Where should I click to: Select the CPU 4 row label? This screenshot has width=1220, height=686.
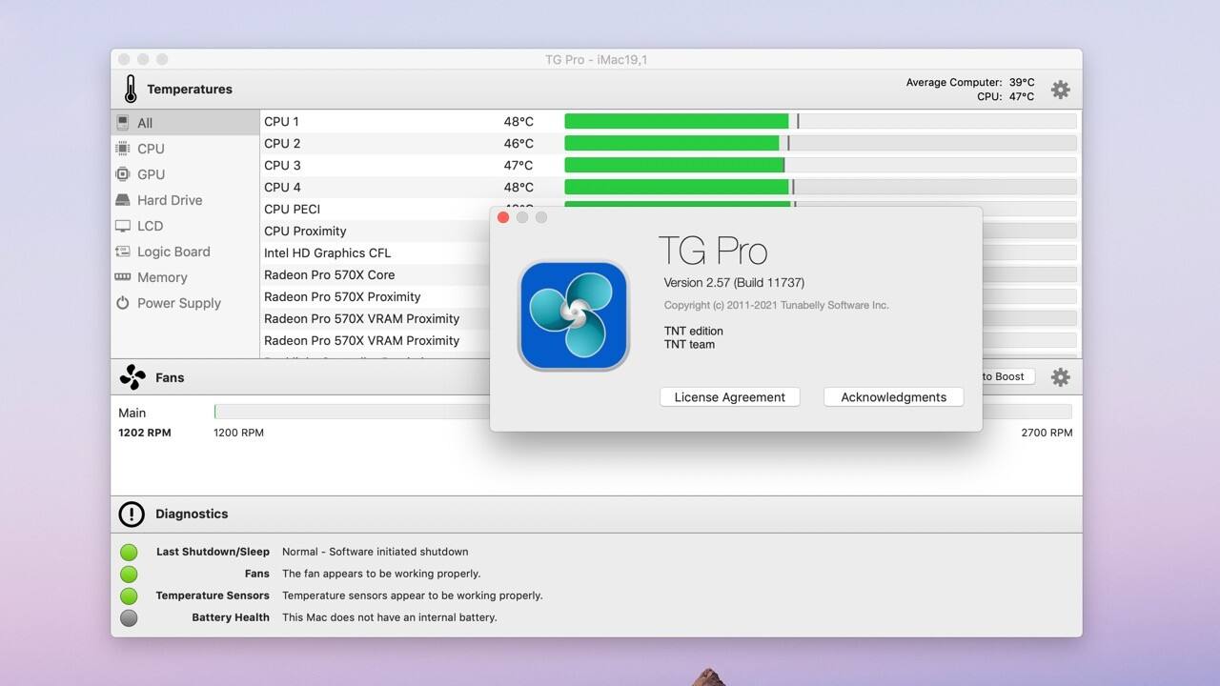(x=282, y=187)
